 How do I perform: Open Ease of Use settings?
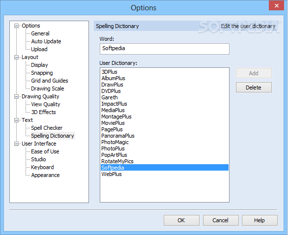(45, 151)
